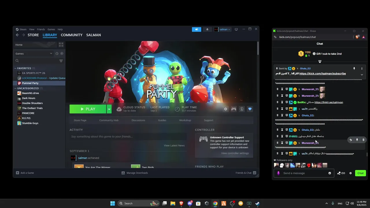Open the kick.com subscribe link in pinned message

click(323, 74)
